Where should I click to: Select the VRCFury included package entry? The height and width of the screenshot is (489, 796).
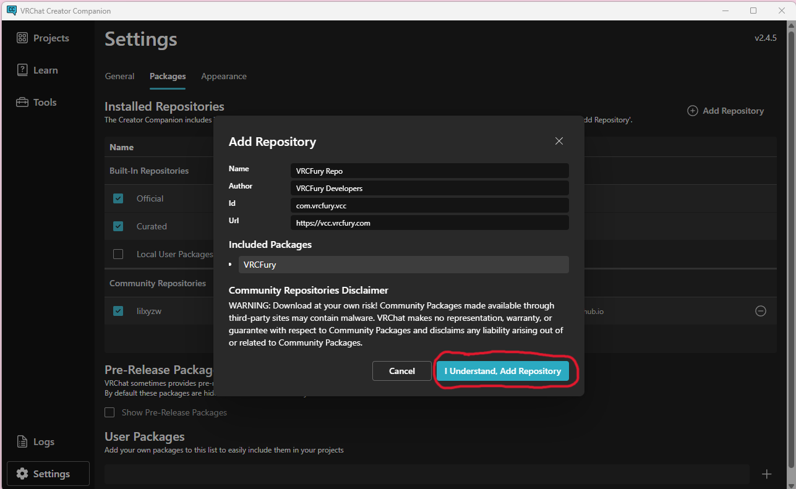(403, 265)
